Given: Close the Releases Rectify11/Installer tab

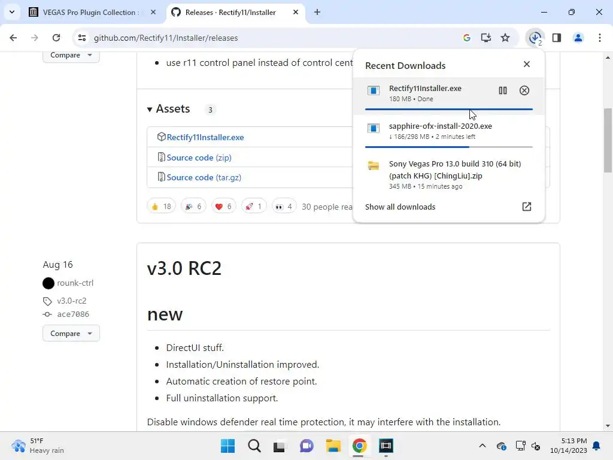Looking at the screenshot, I should [x=296, y=12].
